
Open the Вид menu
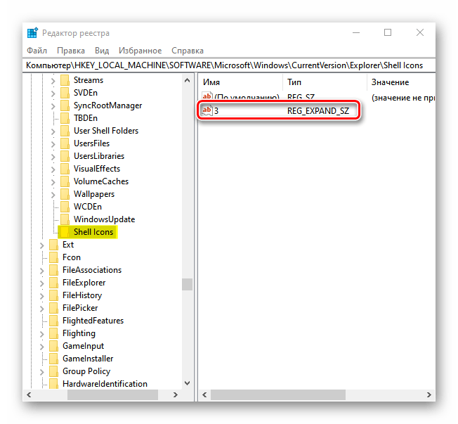102,51
